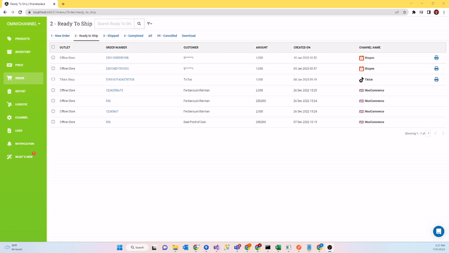This screenshot has height=253, width=449.
Task: Open Visual Studio from the taskbar
Action: tap(217, 247)
